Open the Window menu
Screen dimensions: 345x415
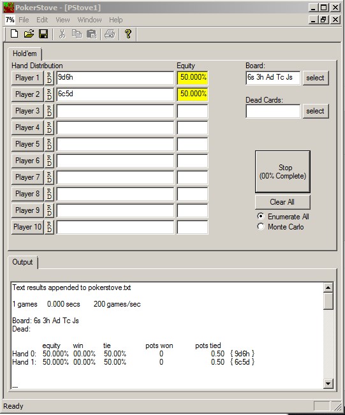(x=89, y=20)
